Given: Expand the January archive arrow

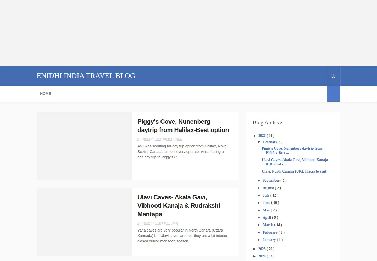Looking at the screenshot, I should pos(259,240).
